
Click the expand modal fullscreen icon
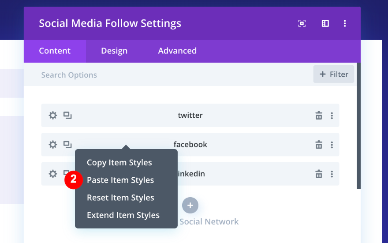pyautogui.click(x=302, y=23)
